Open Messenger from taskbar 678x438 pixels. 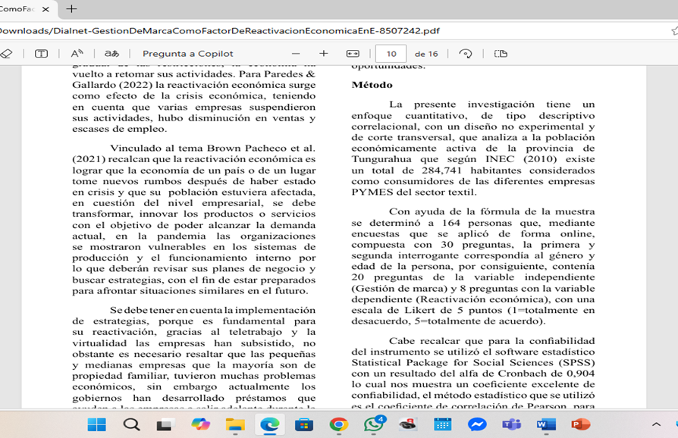(x=477, y=424)
